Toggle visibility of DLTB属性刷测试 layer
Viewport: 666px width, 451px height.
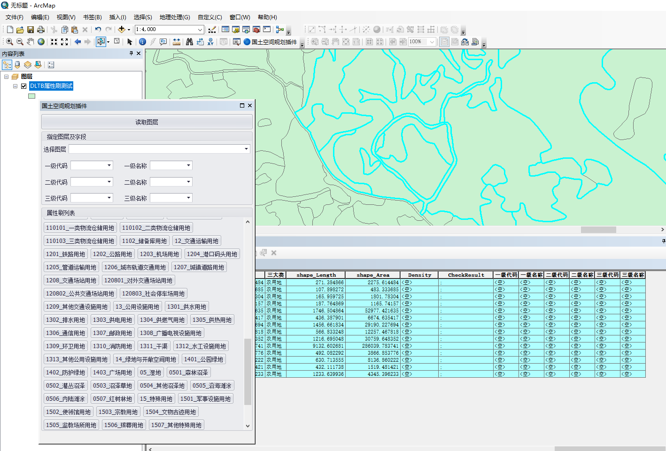pyautogui.click(x=24, y=86)
